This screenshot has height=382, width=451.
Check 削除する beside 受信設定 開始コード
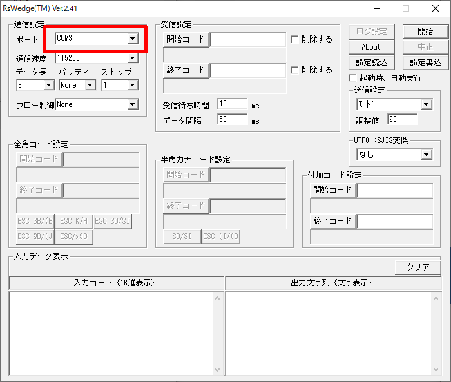(294, 39)
